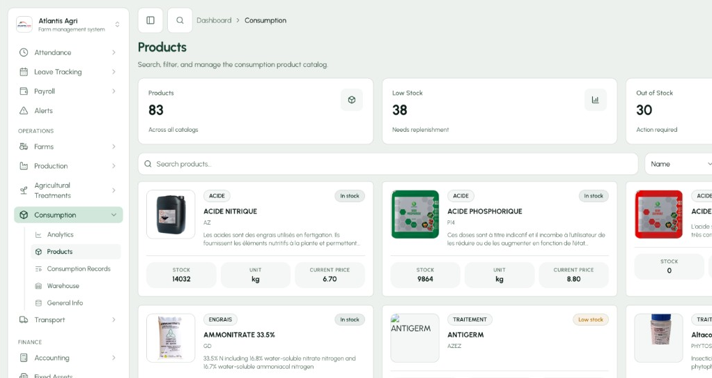Expand the Production chevron
Viewport: 712px width, 378px height.
tap(114, 166)
